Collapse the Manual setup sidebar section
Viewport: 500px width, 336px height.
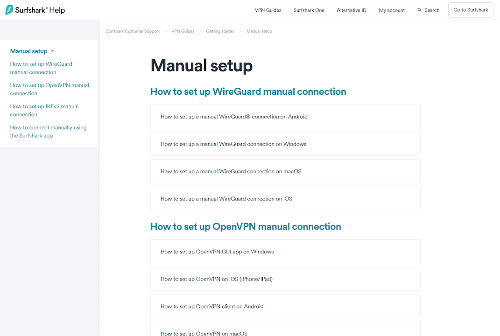pyautogui.click(x=53, y=51)
